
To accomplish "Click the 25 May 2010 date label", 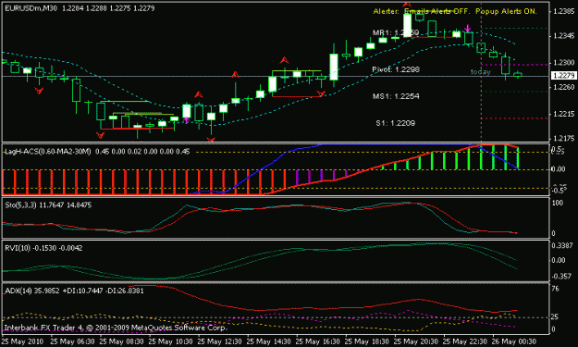I will (x=22, y=341).
